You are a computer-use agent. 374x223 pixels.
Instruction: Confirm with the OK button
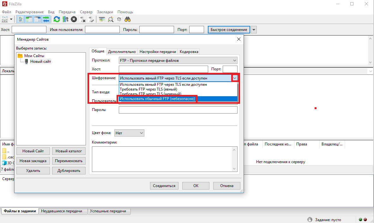coord(196,186)
